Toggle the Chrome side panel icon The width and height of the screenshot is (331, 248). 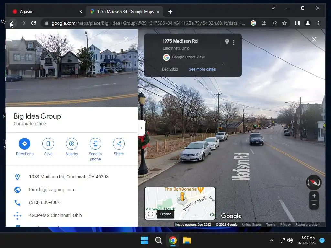click(x=297, y=23)
